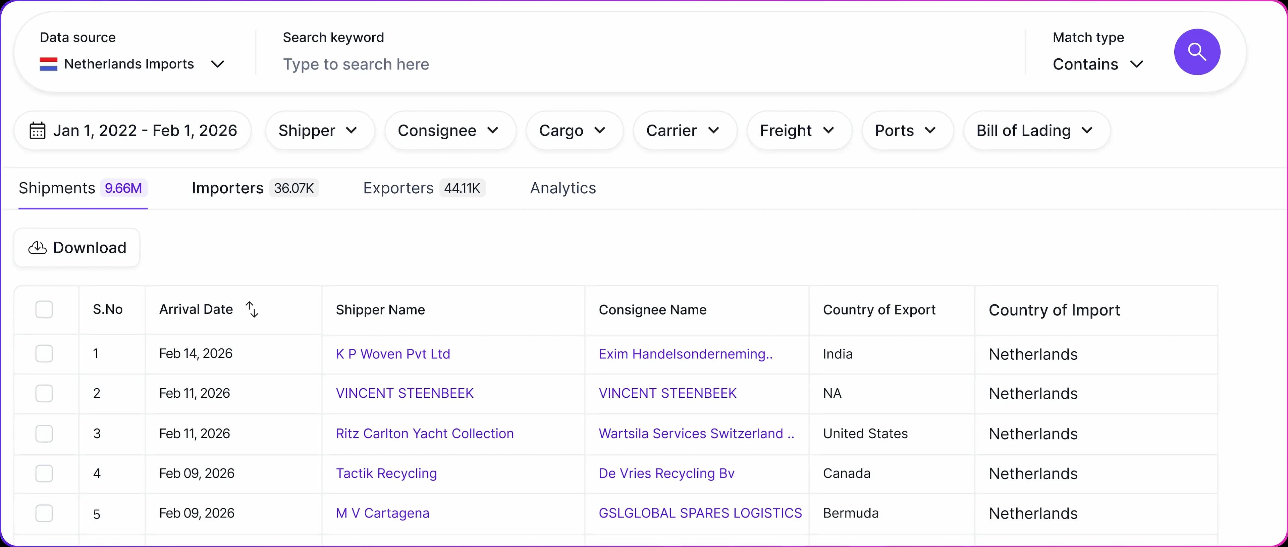The image size is (1288, 547).
Task: Open the Analytics tab
Action: (x=562, y=188)
